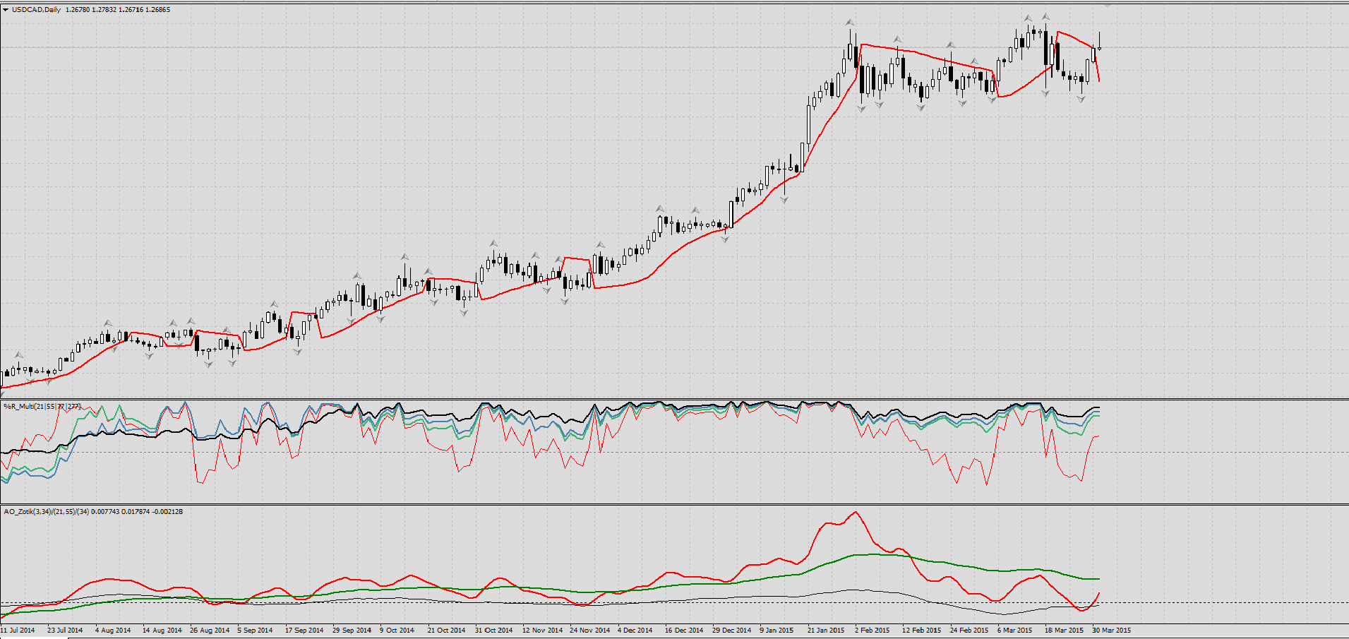Viewport: 1349px width, 639px height.
Task: Click the 31 Oct 2014 date label
Action: tap(493, 631)
